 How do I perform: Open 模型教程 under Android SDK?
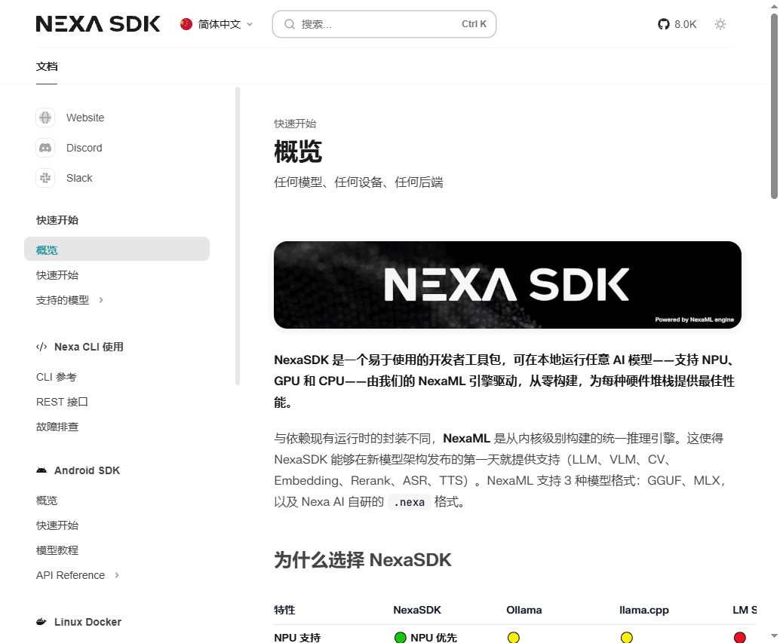(57, 550)
